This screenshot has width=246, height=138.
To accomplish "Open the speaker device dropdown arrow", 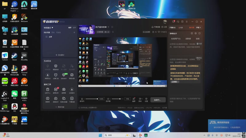I will [110, 99].
